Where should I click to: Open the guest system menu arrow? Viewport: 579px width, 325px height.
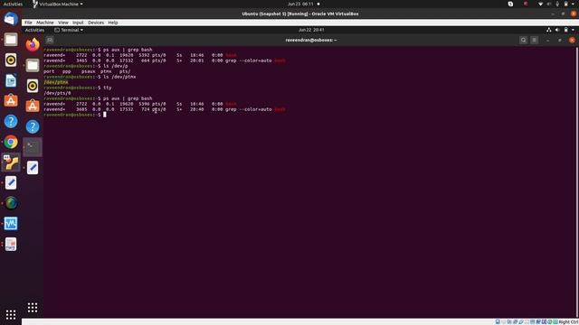point(573,30)
